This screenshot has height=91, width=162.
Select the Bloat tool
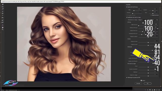(3, 16)
